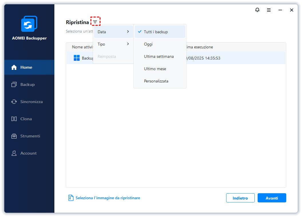The height and width of the screenshot is (217, 302).
Task: Choose Personalizzata date filter
Action: coord(160,81)
